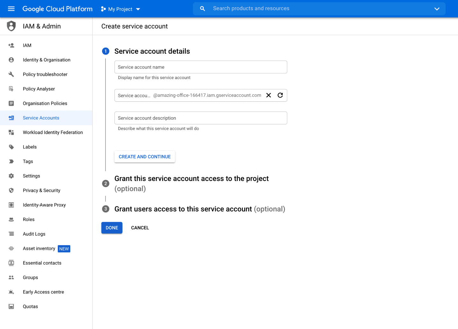
Task: Open Identity-Aware Proxy page
Action: point(46,205)
